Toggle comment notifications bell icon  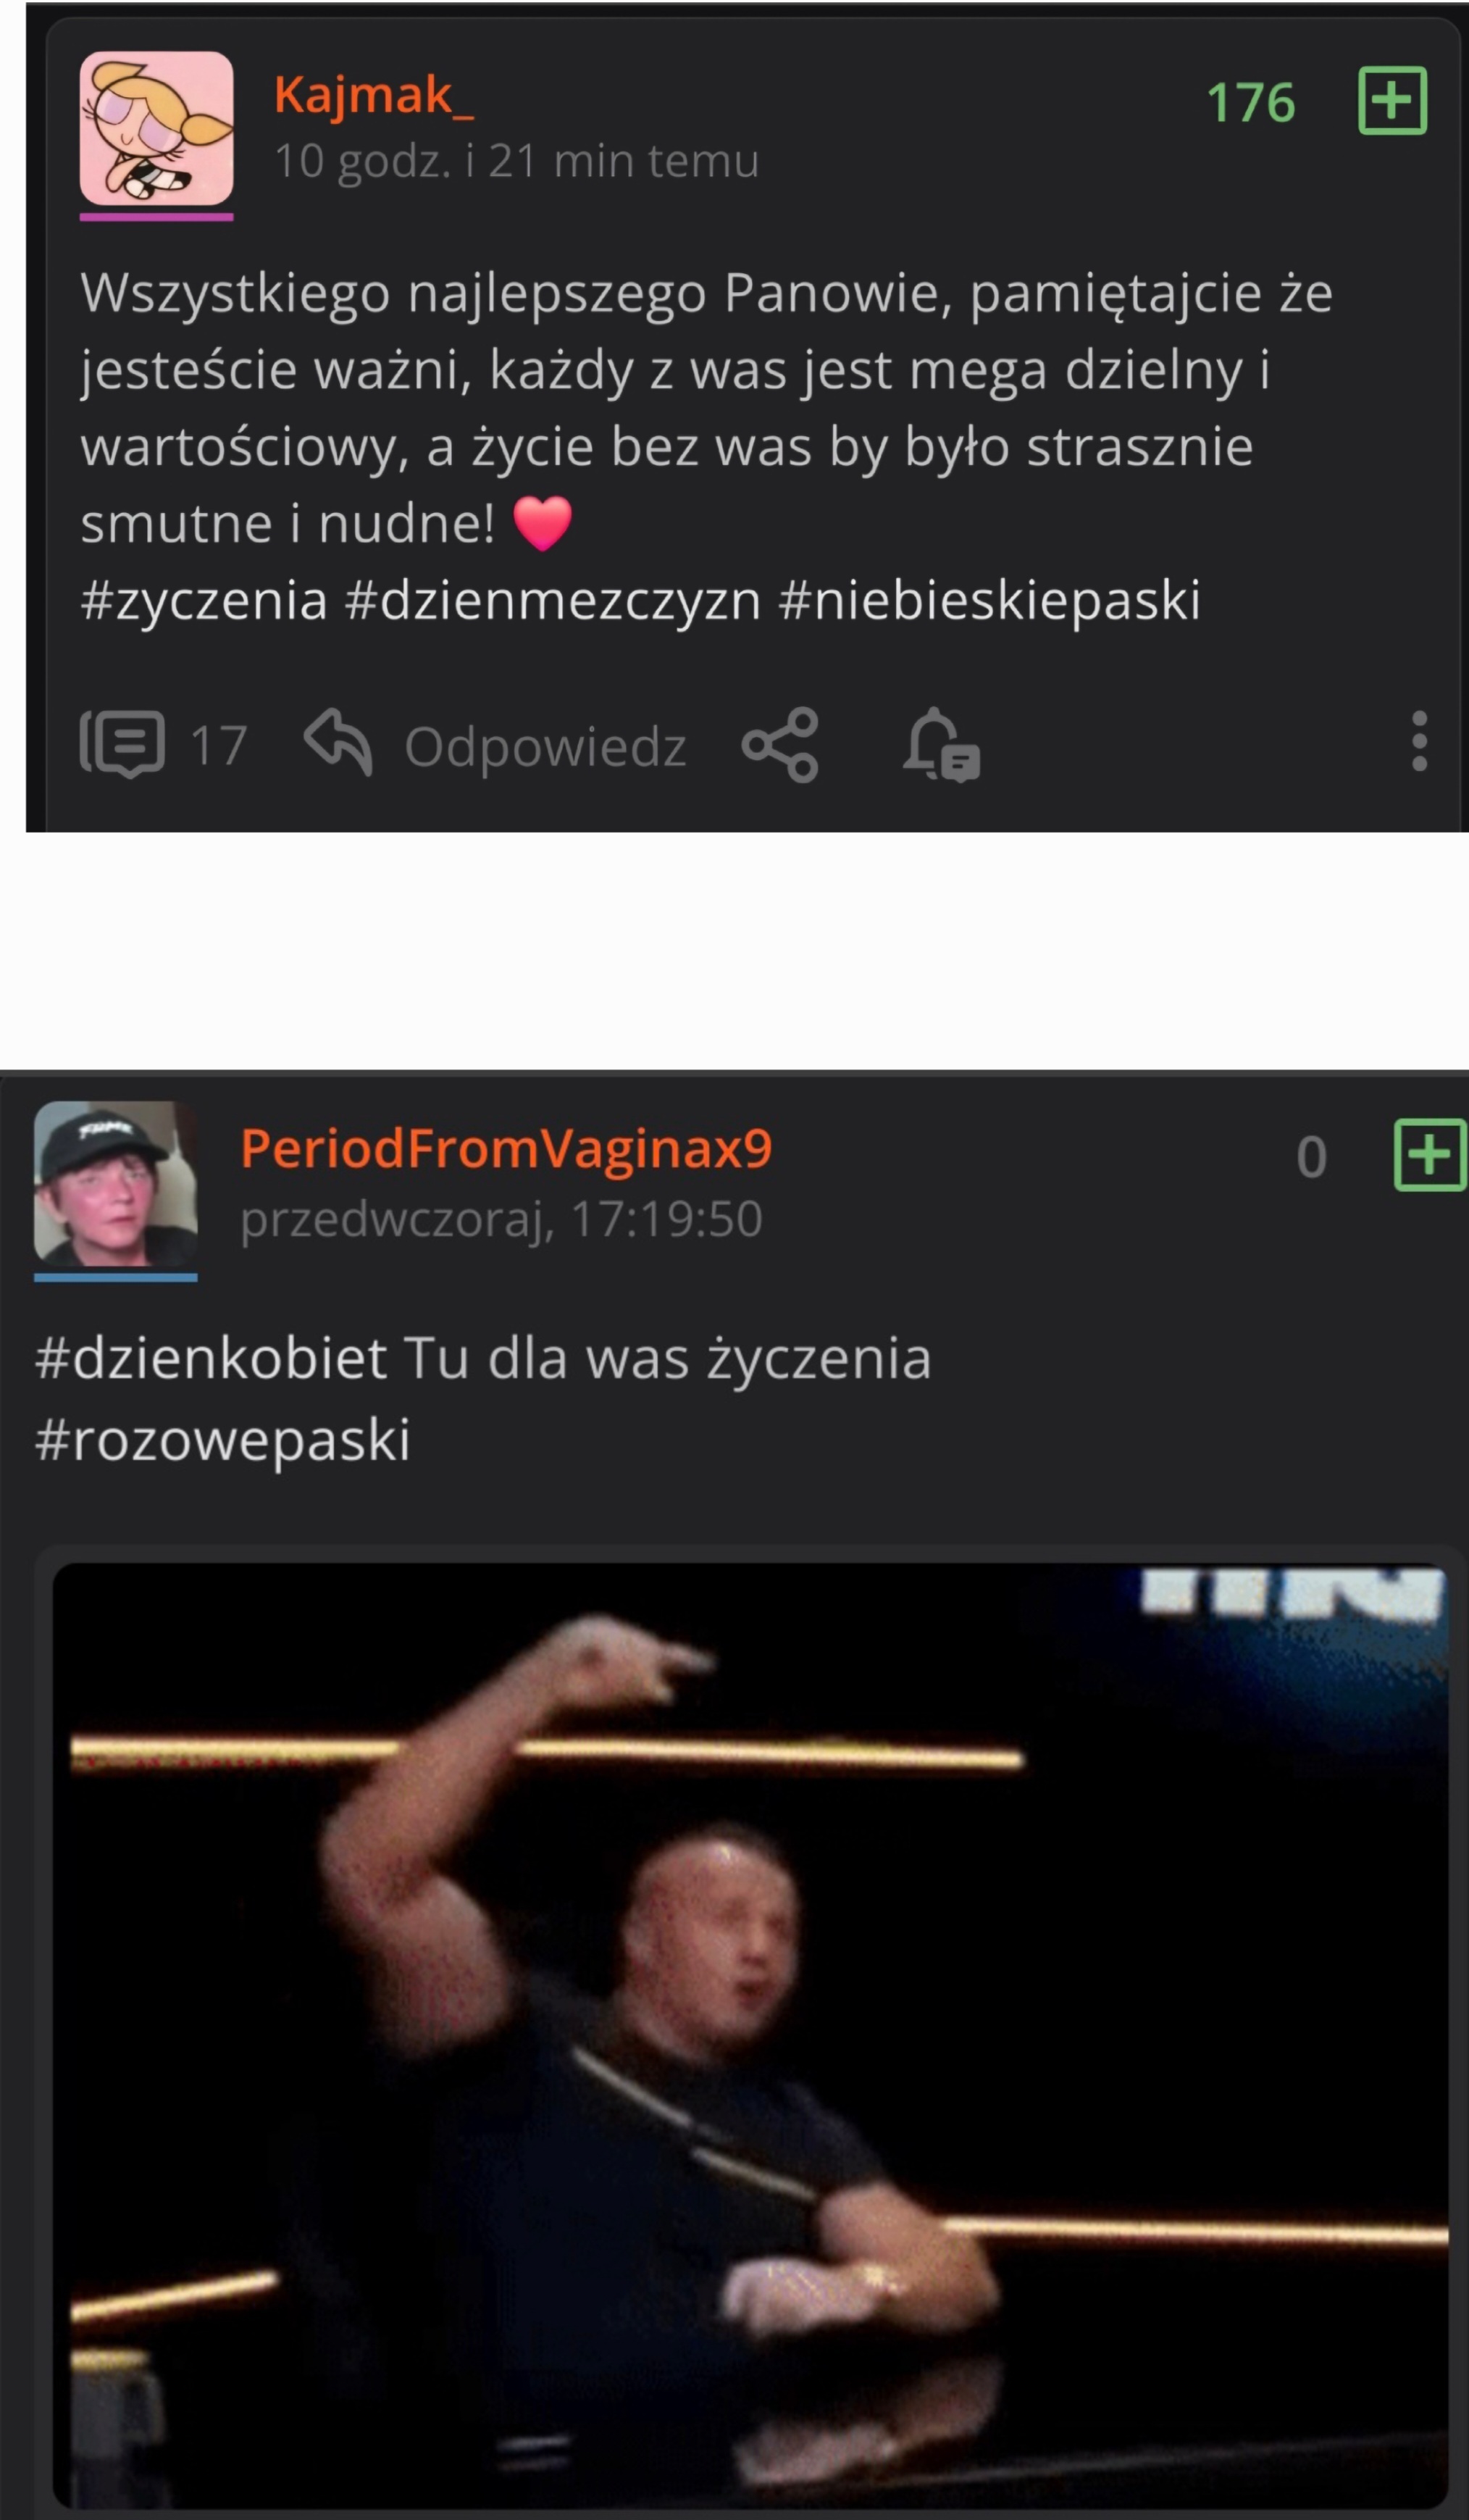click(x=941, y=744)
